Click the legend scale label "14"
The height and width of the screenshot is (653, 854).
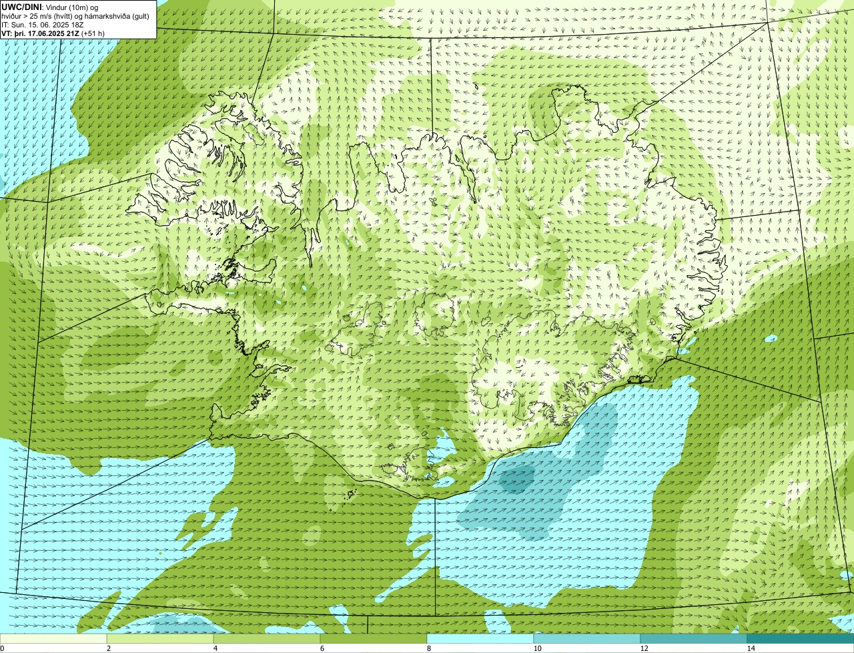tap(751, 648)
